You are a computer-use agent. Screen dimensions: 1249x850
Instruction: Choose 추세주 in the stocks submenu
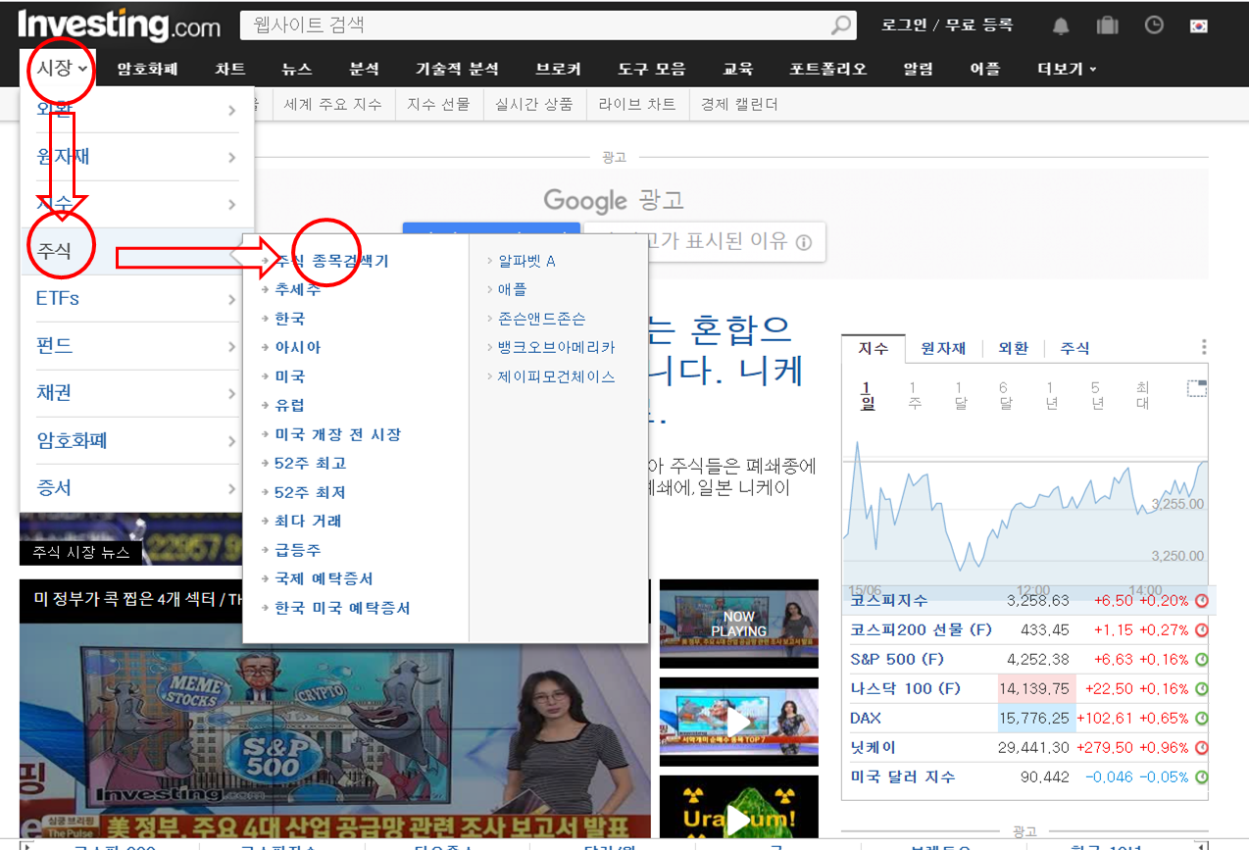tap(298, 290)
